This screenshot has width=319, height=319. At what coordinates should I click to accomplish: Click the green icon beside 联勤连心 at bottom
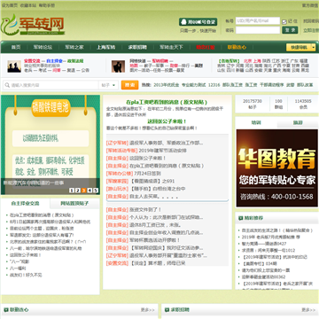click(x=6, y=309)
